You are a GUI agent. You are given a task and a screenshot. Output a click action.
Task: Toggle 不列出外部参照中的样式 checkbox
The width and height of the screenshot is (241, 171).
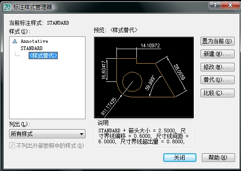click(12, 146)
